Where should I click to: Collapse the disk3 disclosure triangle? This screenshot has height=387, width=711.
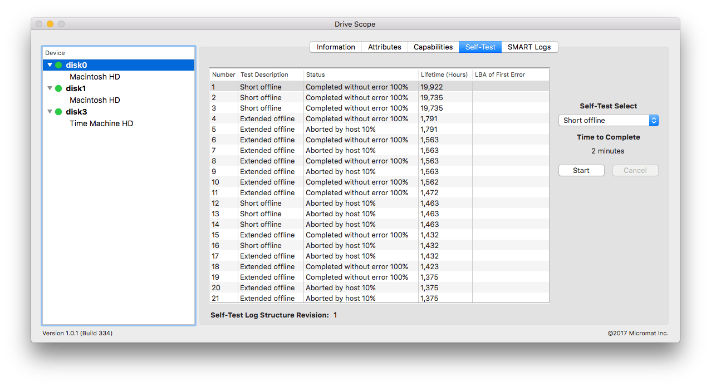coord(50,112)
